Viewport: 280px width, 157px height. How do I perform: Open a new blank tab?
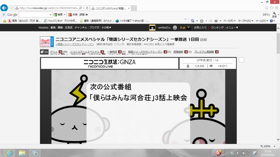coord(134,8)
